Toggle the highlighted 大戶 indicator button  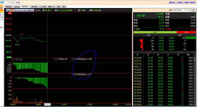[12, 10]
